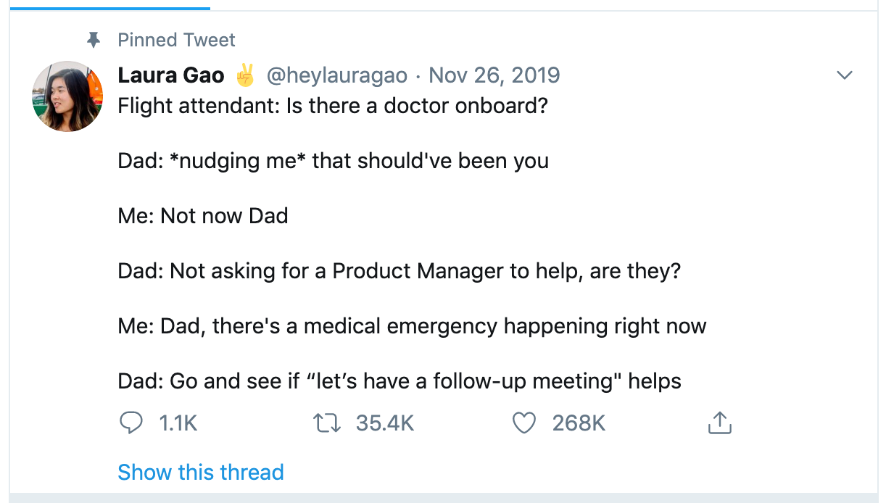Click the Nov 26, 2019 timestamp

click(x=494, y=75)
